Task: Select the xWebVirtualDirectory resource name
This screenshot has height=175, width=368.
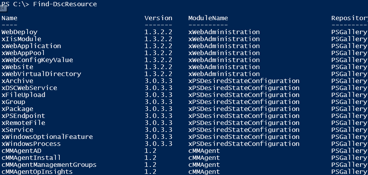Action: pos(41,74)
